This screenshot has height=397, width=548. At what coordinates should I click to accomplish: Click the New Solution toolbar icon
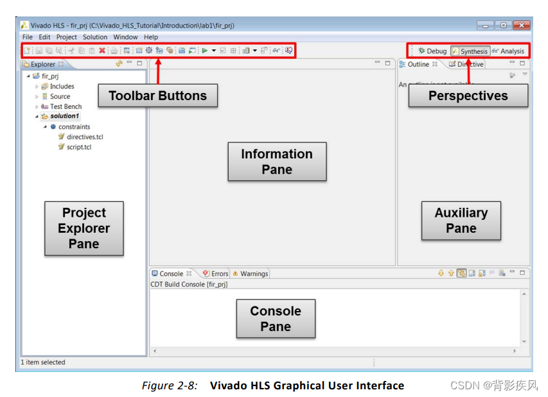coord(159,51)
